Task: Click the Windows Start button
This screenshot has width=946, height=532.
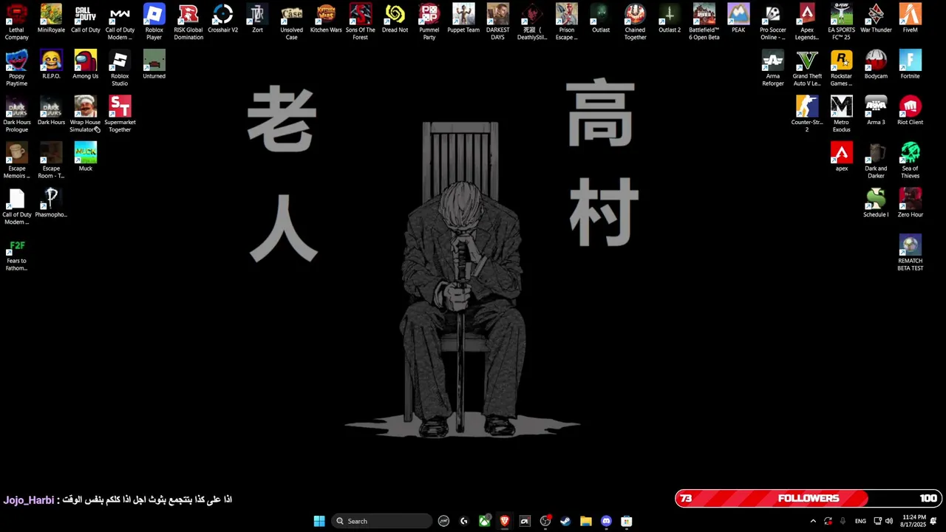Action: [319, 521]
